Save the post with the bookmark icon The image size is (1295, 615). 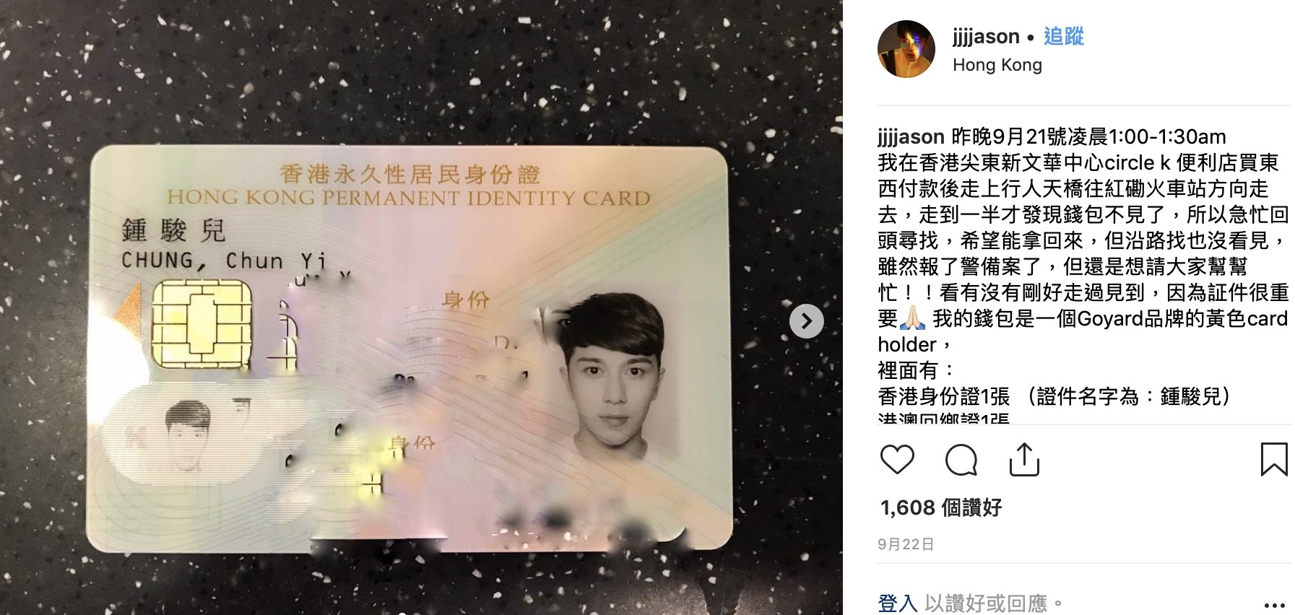click(x=1274, y=459)
